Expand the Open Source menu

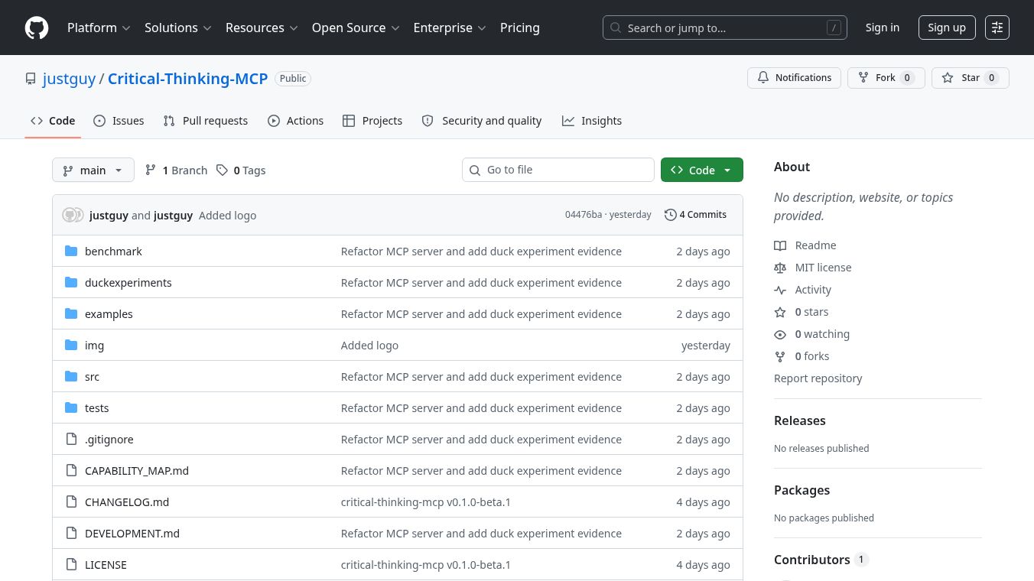pyautogui.click(x=356, y=28)
